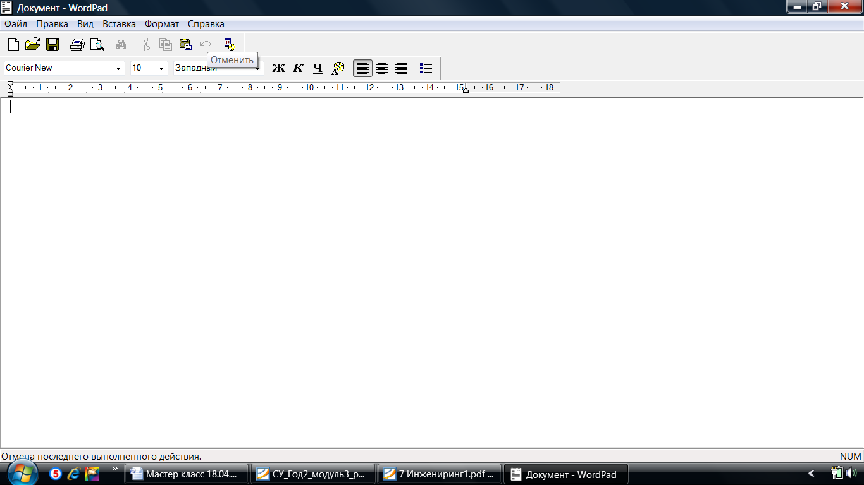Viewport: 864px width, 485px height.
Task: Paste clipboard contents with the toolbar icon
Action: [x=185, y=44]
